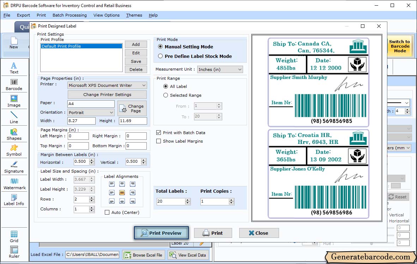
Task: Open the Batch Processing menu
Action: (x=70, y=15)
